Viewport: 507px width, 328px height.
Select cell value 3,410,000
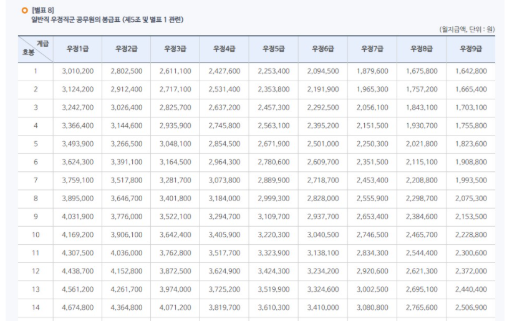323,307
